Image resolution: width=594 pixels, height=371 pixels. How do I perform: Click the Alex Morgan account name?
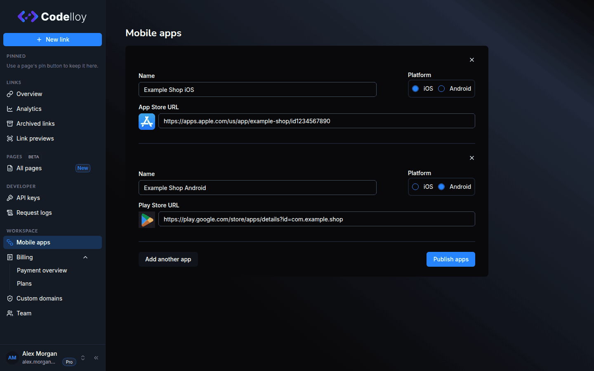click(40, 354)
